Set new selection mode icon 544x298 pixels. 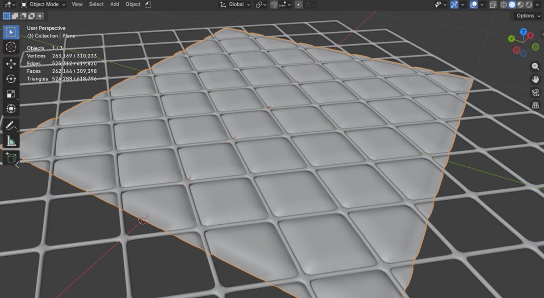pos(7,16)
